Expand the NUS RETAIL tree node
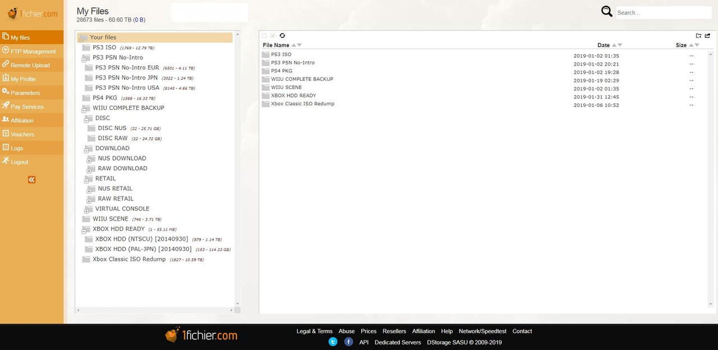Image resolution: width=718 pixels, height=350 pixels. 89,191
